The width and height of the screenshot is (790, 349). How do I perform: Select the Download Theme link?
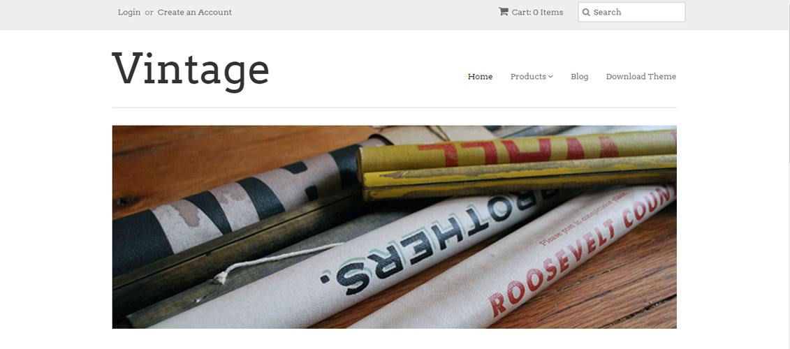click(x=641, y=77)
